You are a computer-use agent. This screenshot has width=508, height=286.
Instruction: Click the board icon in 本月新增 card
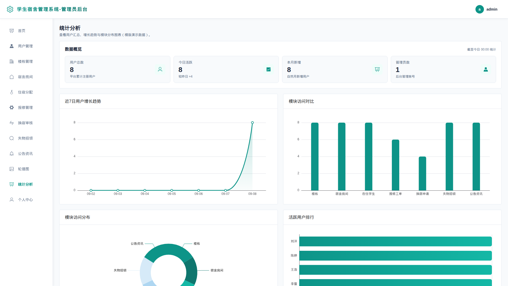[x=377, y=69]
